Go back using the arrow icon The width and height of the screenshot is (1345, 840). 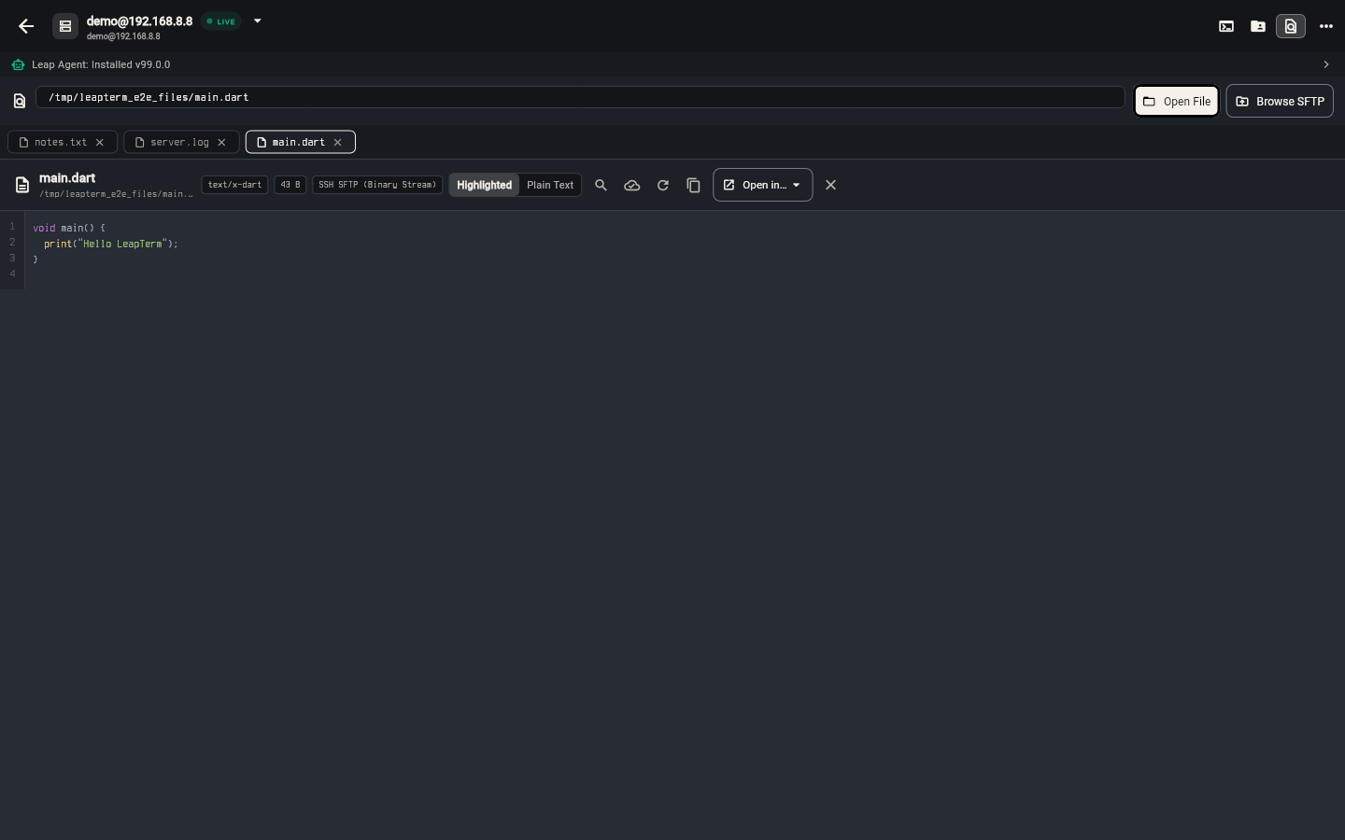click(x=26, y=26)
